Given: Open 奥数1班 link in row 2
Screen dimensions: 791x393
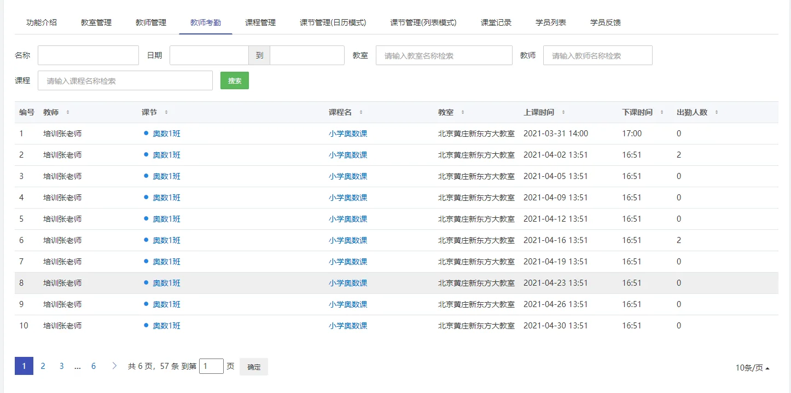Looking at the screenshot, I should [166, 155].
